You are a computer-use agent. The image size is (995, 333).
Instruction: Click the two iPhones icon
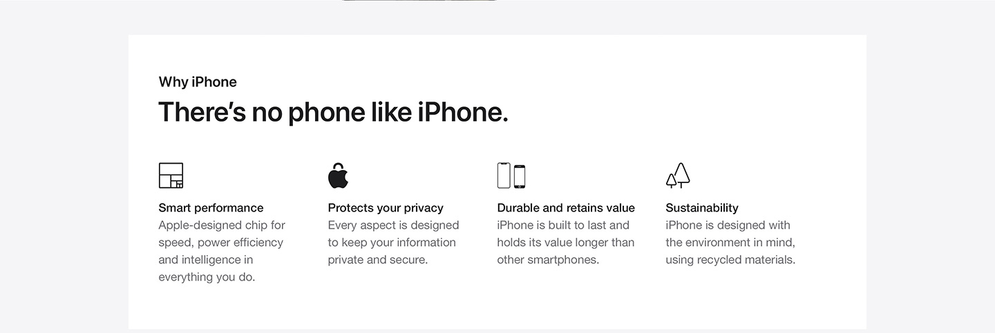coord(511,175)
